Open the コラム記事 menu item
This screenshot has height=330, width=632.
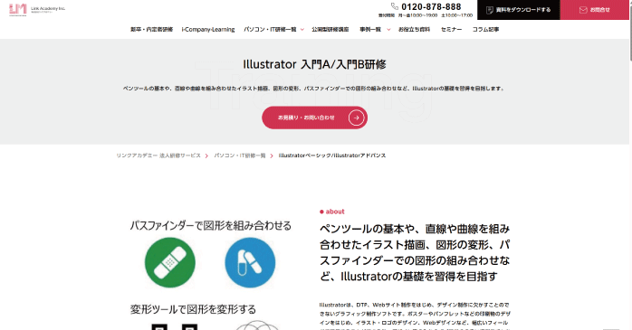pyautogui.click(x=485, y=29)
